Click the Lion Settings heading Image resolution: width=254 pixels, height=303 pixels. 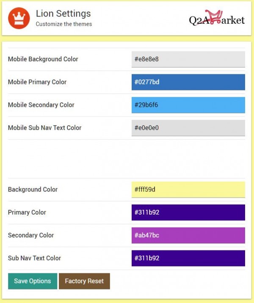pos(63,14)
